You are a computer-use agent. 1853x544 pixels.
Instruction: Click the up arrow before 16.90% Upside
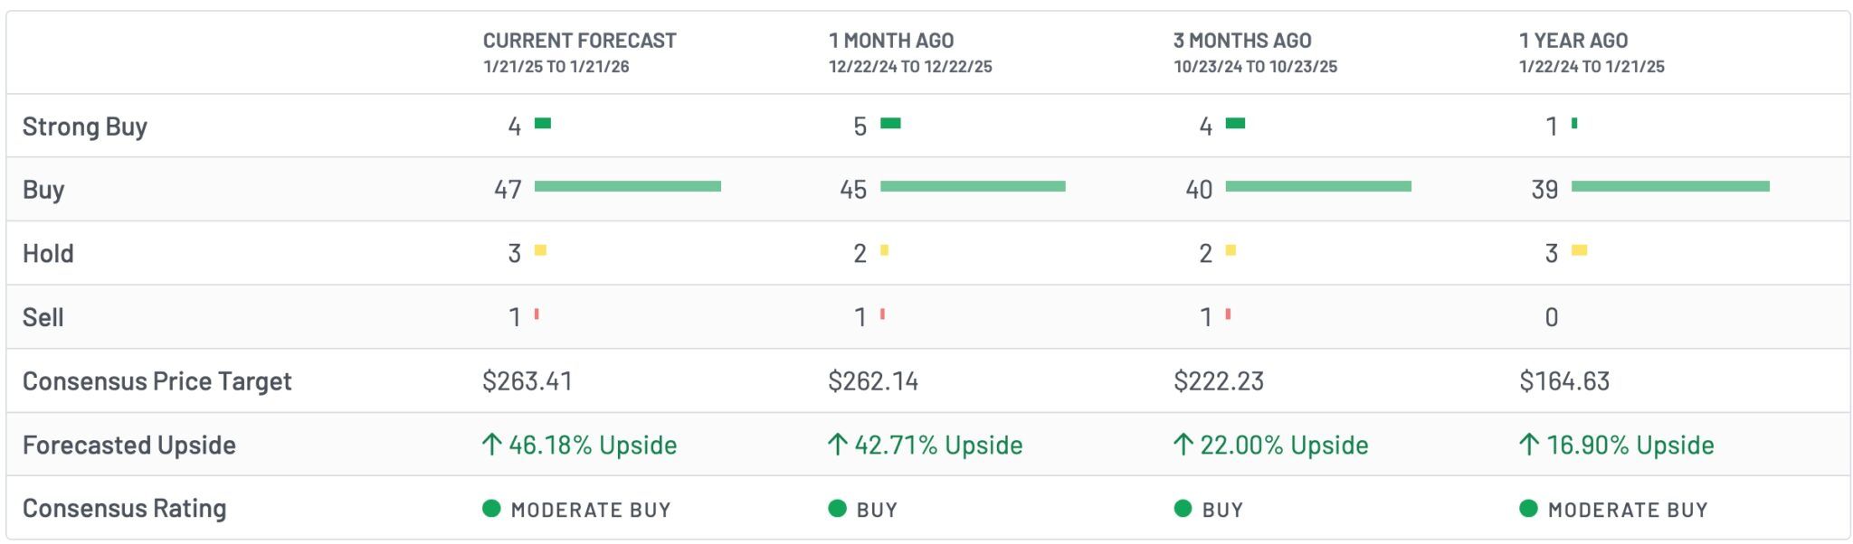[1529, 445]
